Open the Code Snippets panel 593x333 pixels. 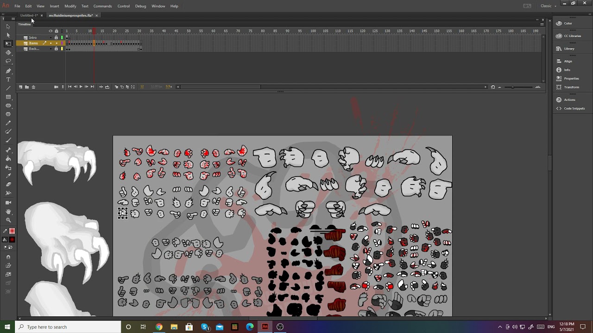click(574, 108)
